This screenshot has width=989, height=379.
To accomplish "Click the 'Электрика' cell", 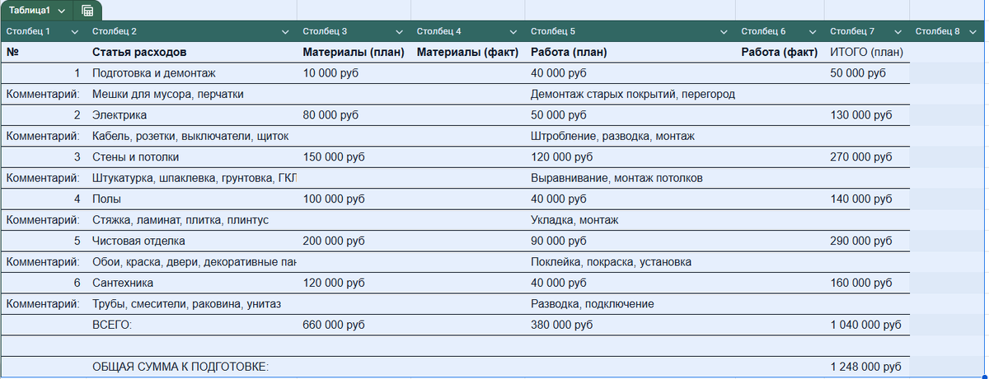I will tap(192, 115).
